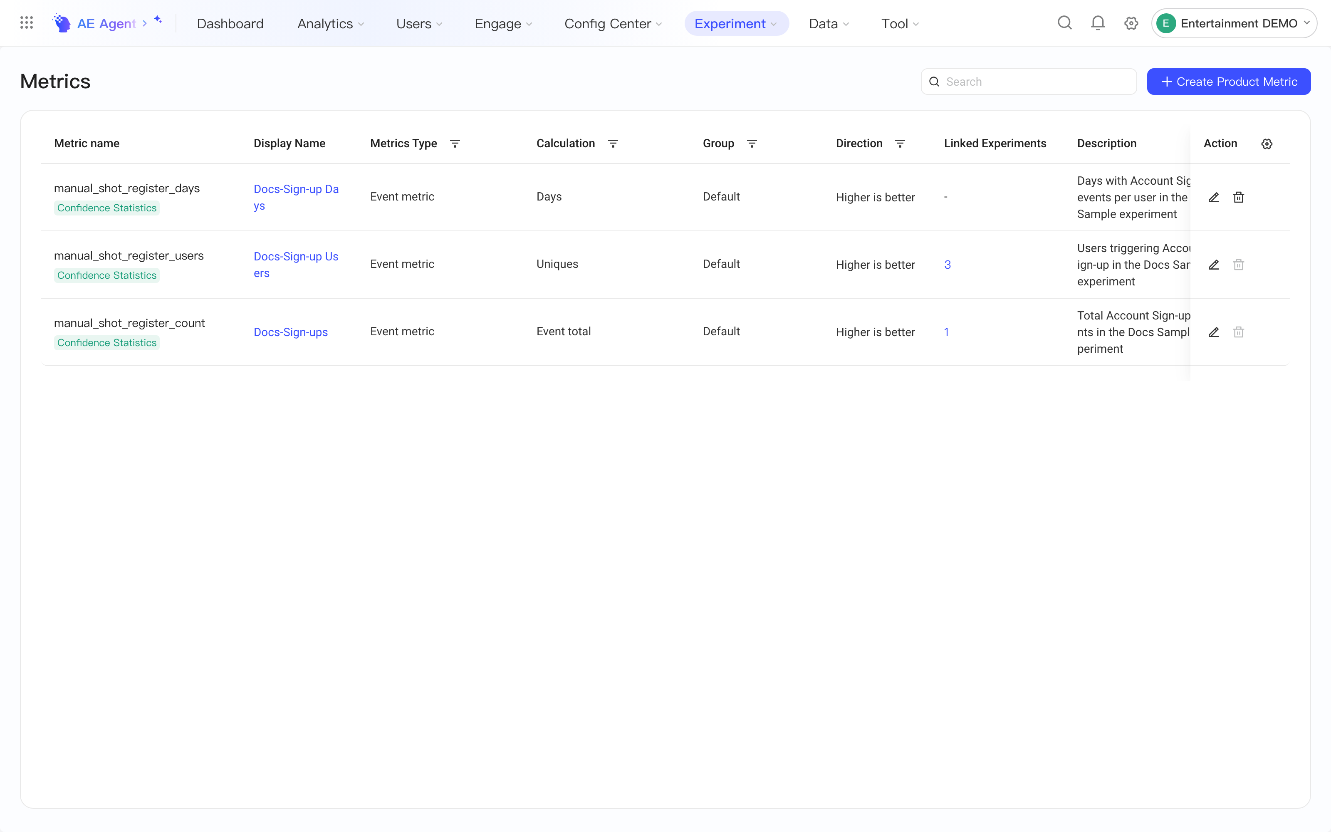Open notifications bell

coord(1098,23)
